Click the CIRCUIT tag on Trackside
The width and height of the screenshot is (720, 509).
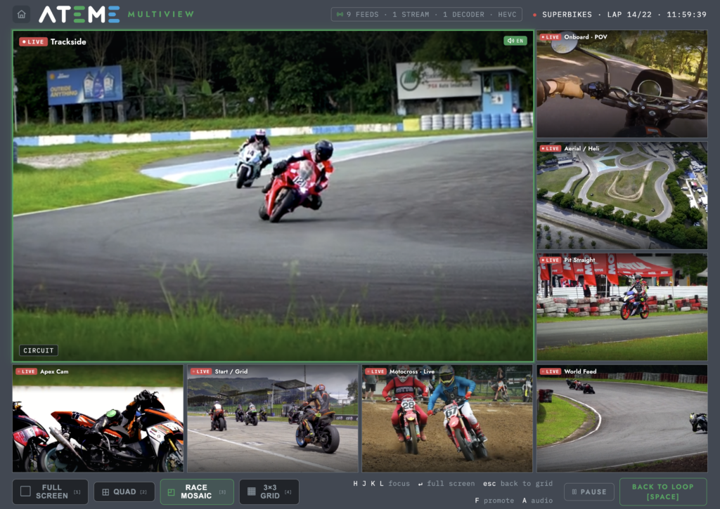click(x=39, y=350)
